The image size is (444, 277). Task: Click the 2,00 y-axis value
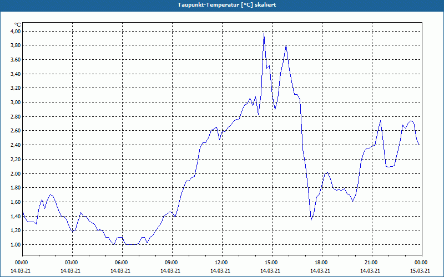tap(16, 173)
